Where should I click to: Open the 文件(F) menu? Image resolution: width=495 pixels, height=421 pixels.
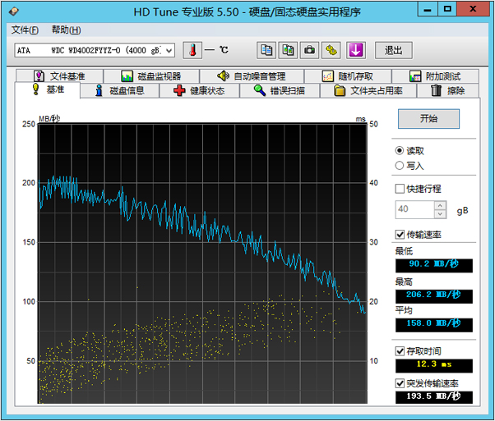pos(25,30)
